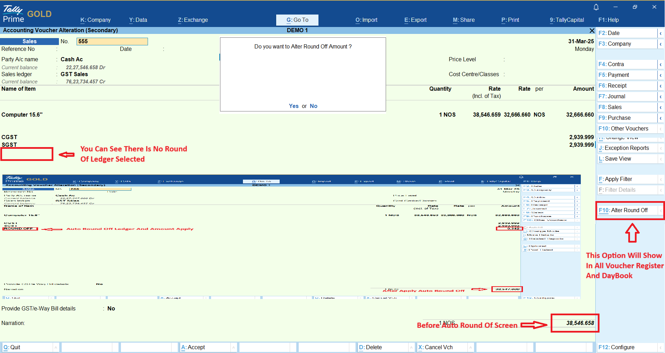
Task: Choose Yes to alter round off amount
Action: (294, 106)
